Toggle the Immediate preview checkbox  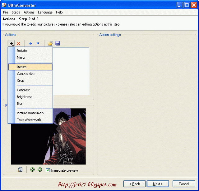tap(48, 170)
